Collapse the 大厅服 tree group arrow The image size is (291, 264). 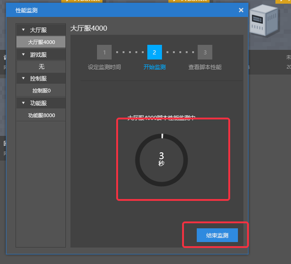coord(23,30)
